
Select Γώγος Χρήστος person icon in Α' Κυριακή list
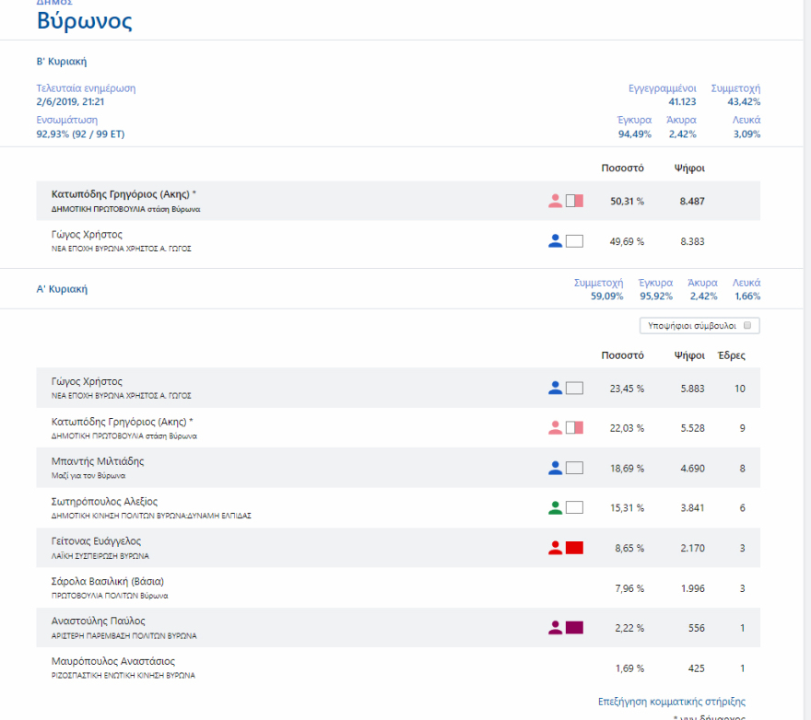[555, 389]
